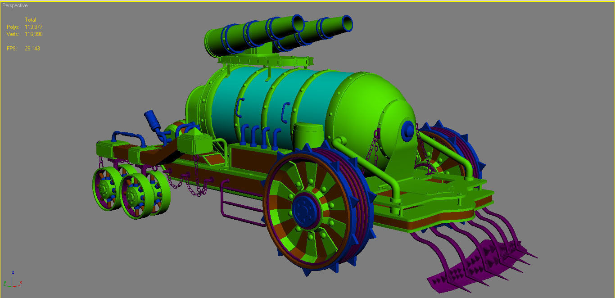Screen dimensions: 615x298
Task: Click the polygon count value 113,877
Action: [34, 27]
